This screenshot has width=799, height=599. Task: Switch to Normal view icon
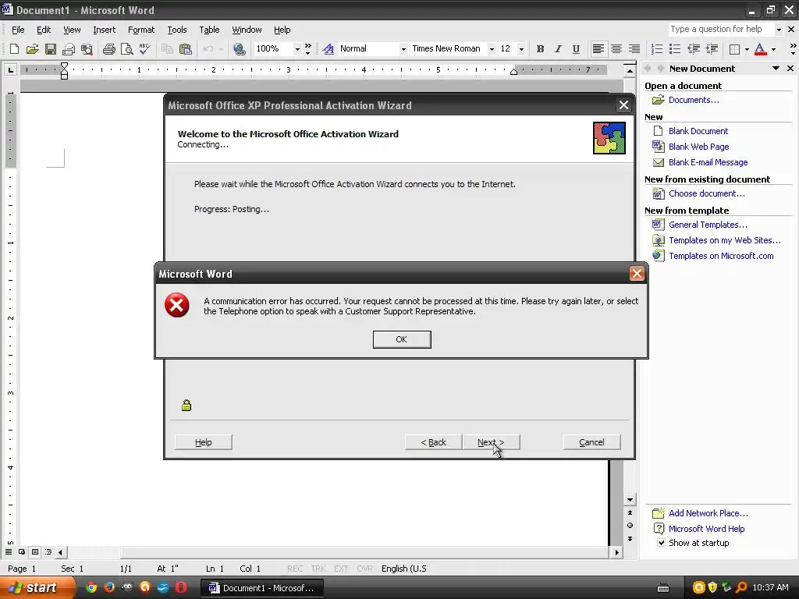tap(8, 551)
